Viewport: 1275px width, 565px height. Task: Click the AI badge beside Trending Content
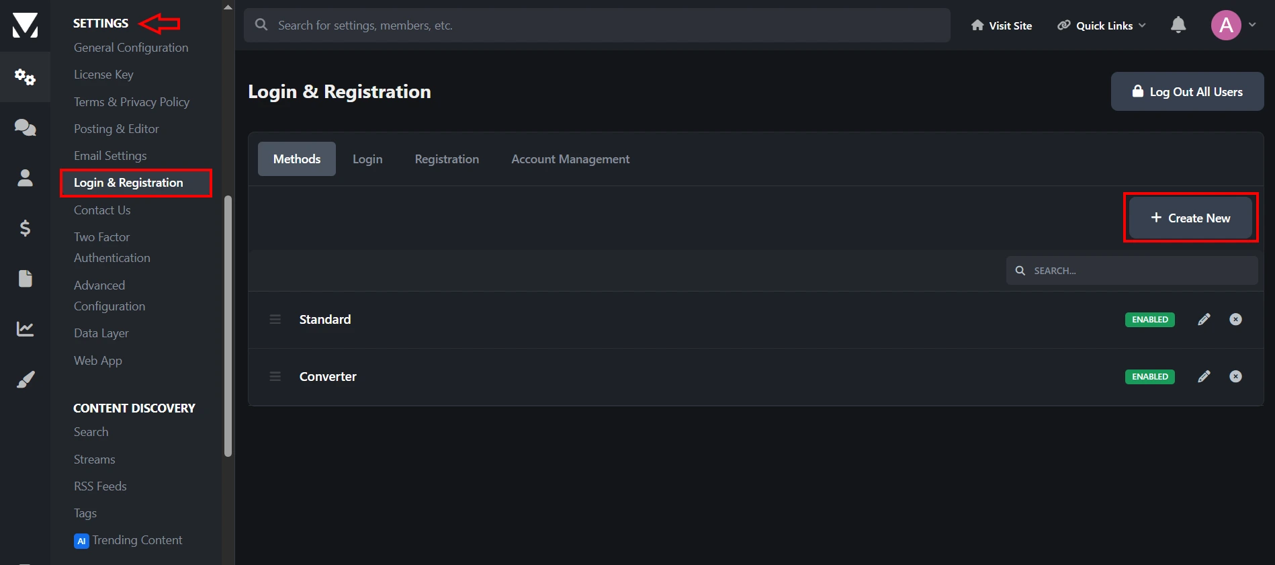tap(81, 541)
